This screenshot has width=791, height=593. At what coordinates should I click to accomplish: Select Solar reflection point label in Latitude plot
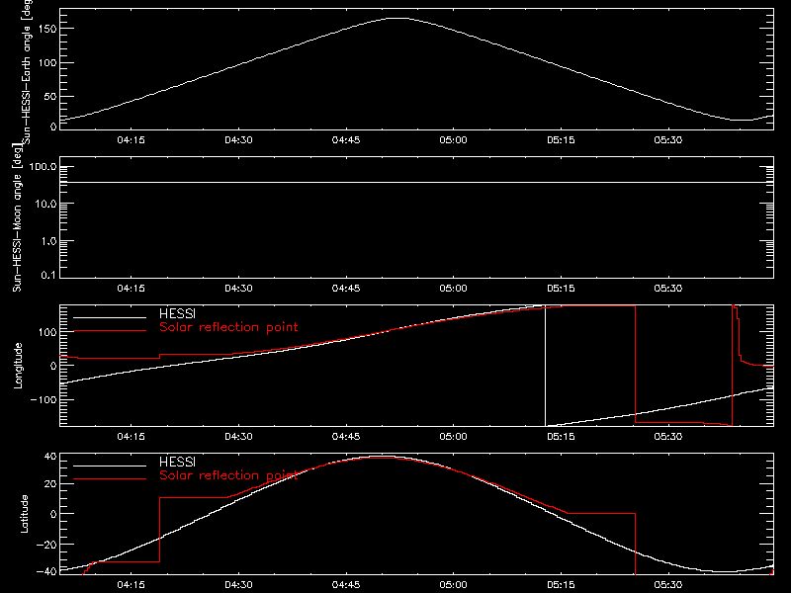click(x=228, y=475)
